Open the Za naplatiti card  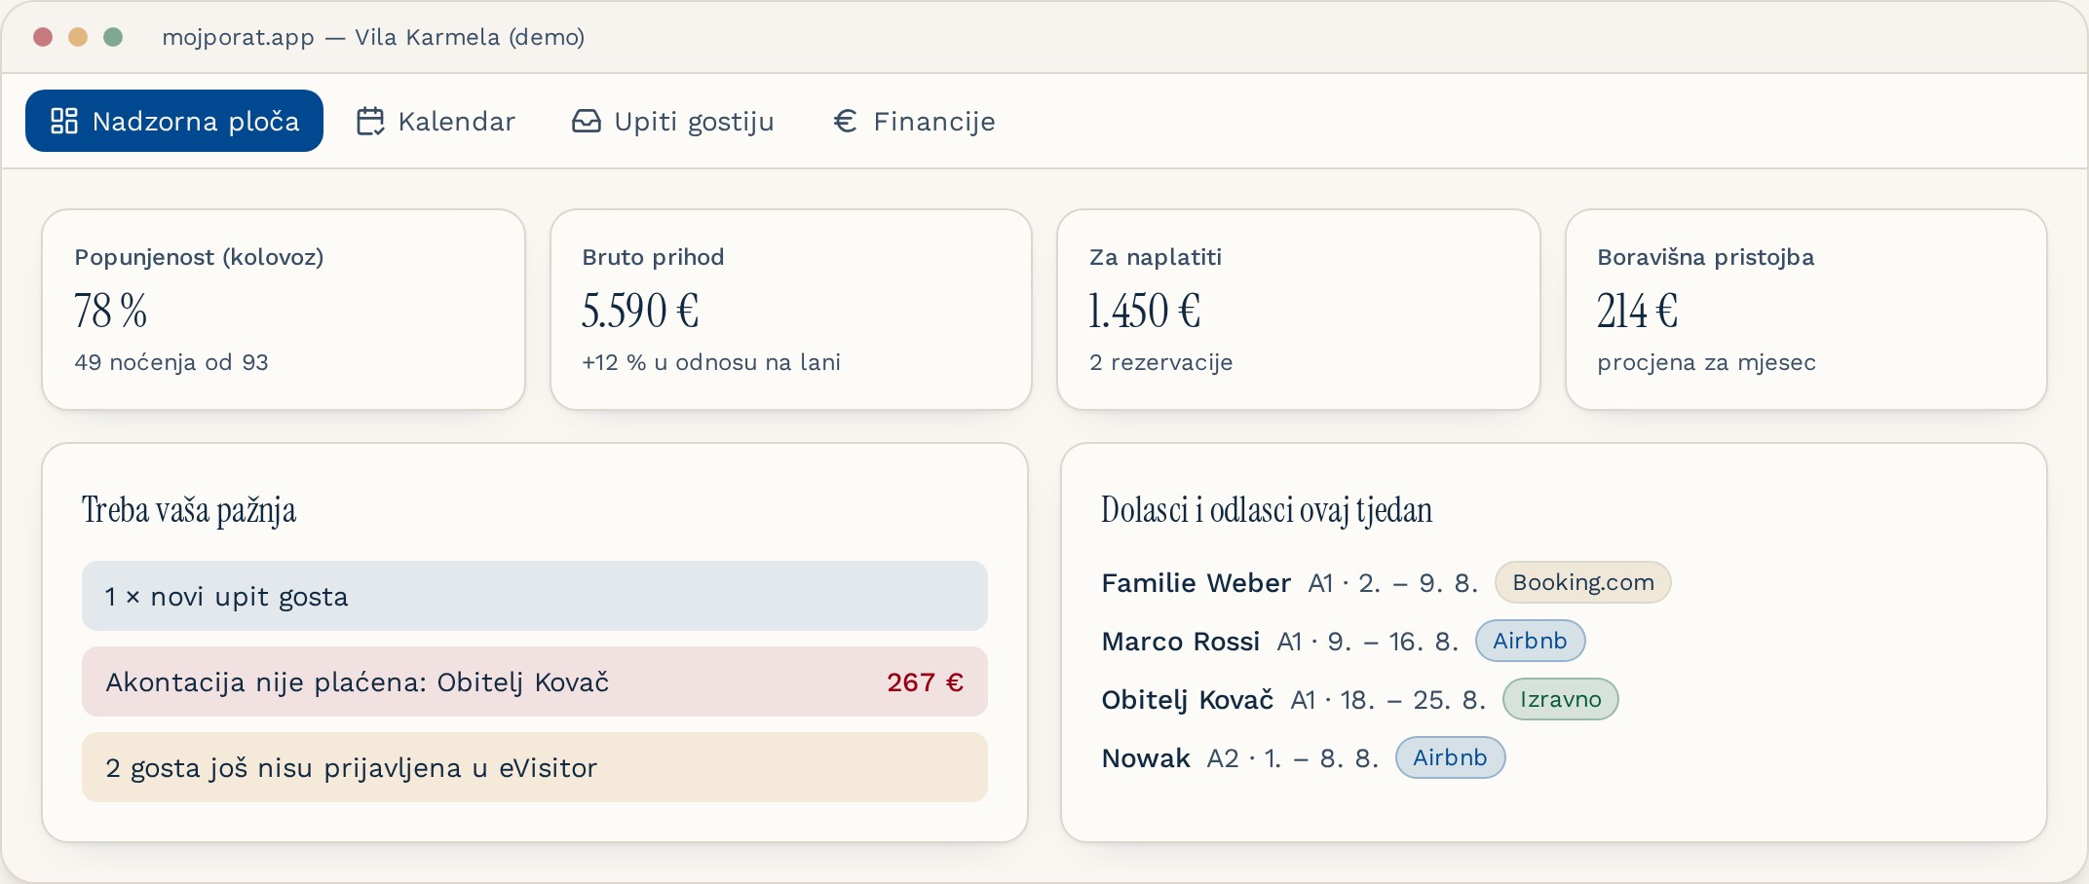click(x=1299, y=310)
